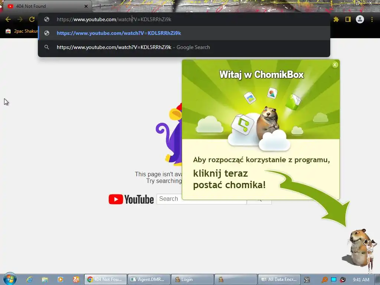
Task: Click the search magnifier icon in the suggestion row
Action: [47, 47]
